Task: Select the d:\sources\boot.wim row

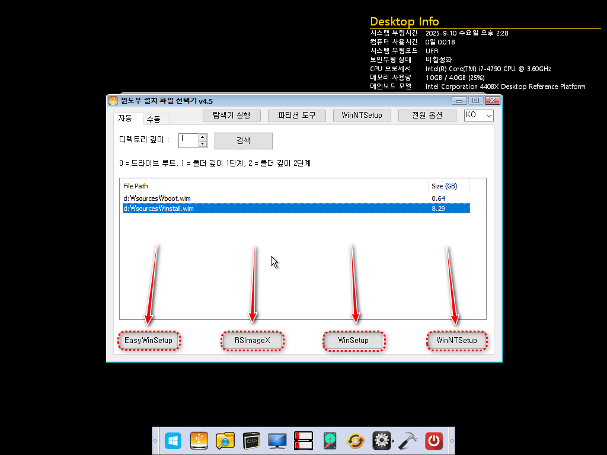Action: coord(296,198)
